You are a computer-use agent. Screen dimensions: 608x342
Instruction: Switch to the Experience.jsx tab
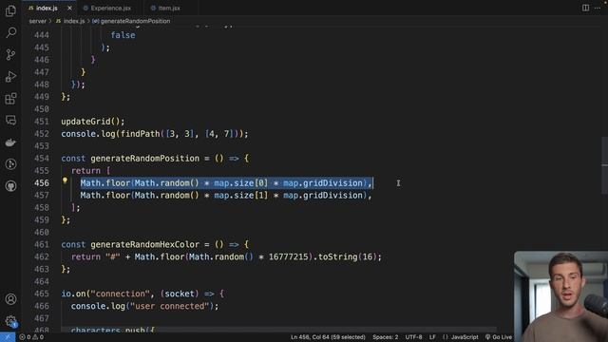pos(111,8)
